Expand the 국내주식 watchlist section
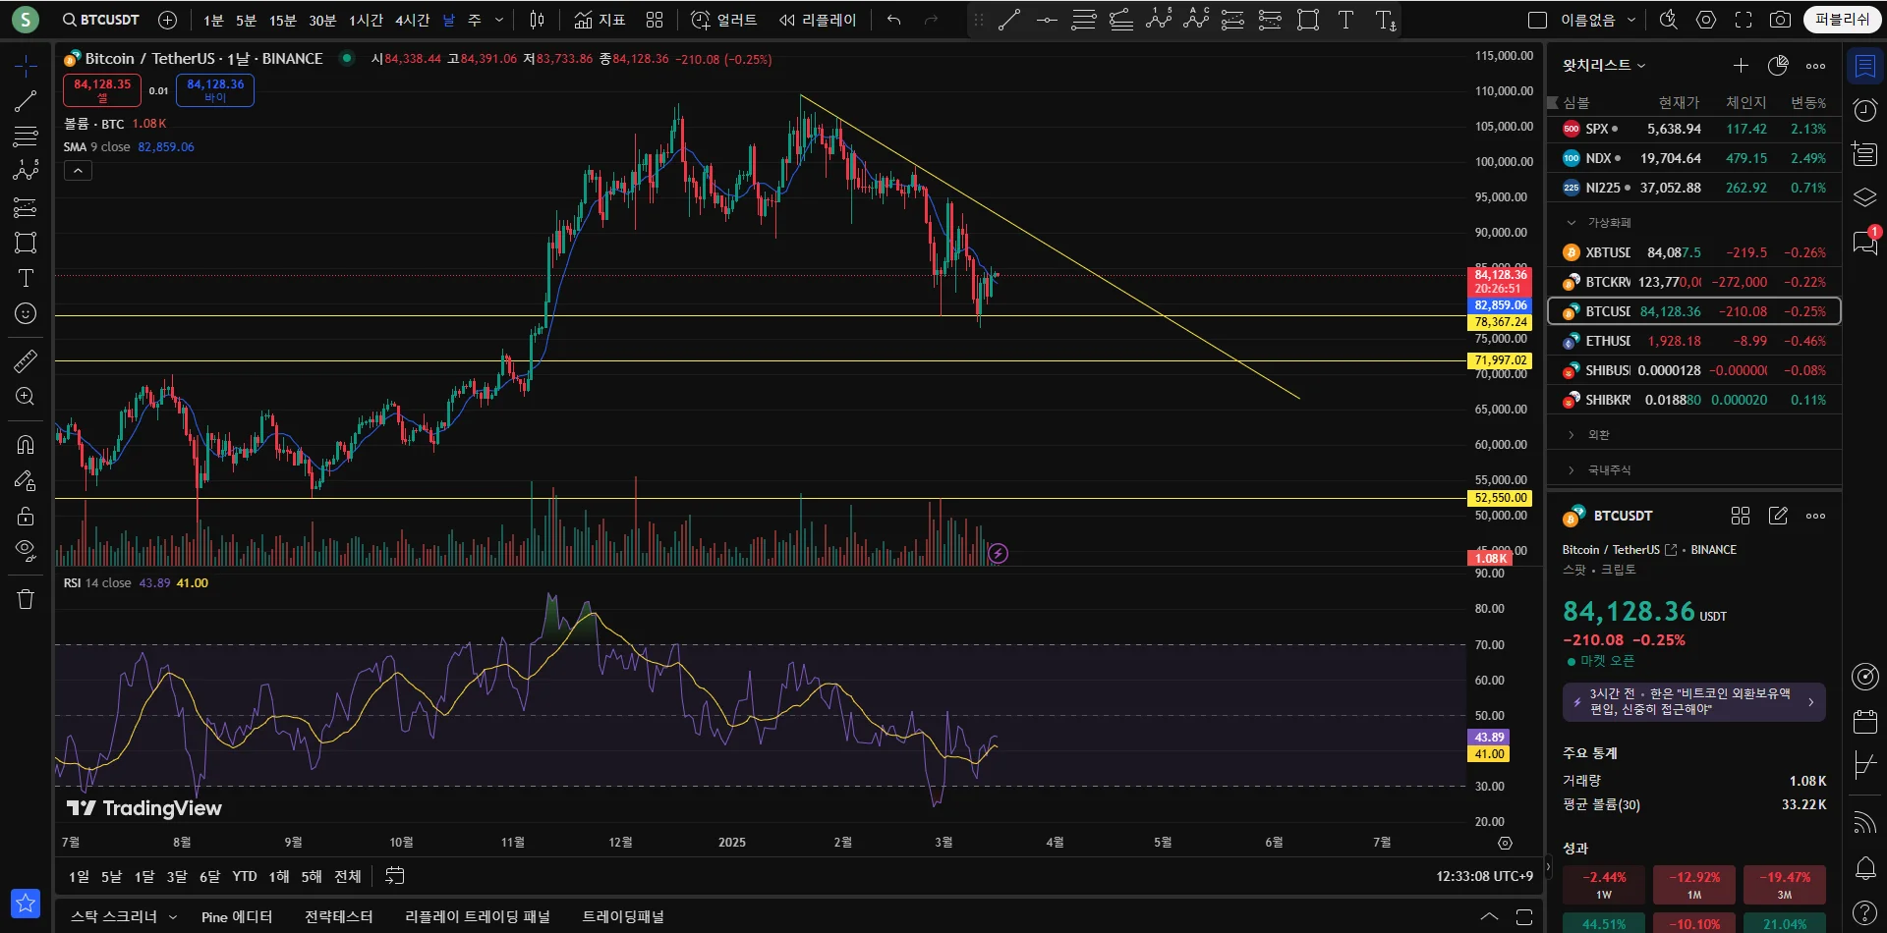Image resolution: width=1887 pixels, height=933 pixels. coord(1572,470)
